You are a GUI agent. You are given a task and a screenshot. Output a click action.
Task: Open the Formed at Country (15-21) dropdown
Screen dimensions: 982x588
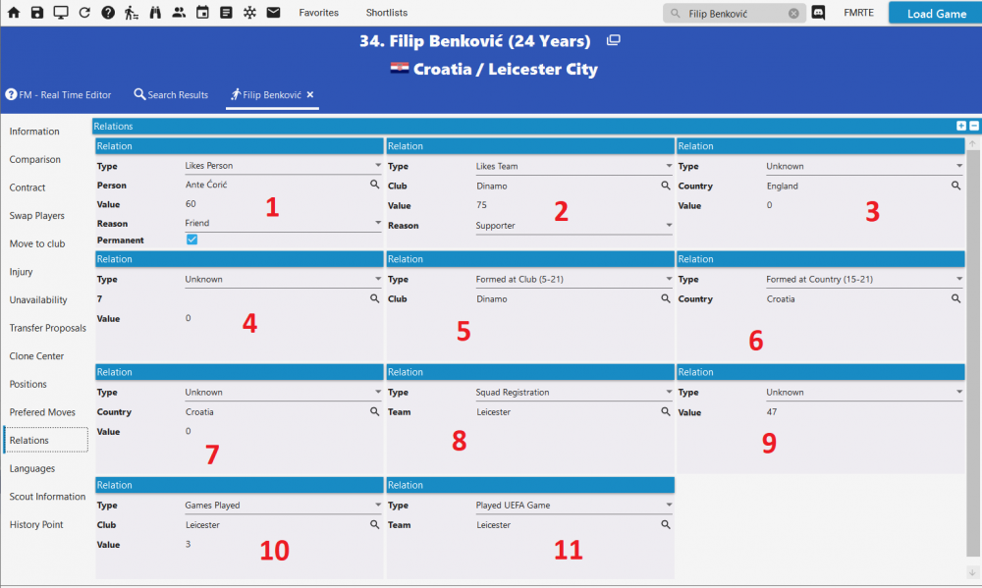coord(865,280)
